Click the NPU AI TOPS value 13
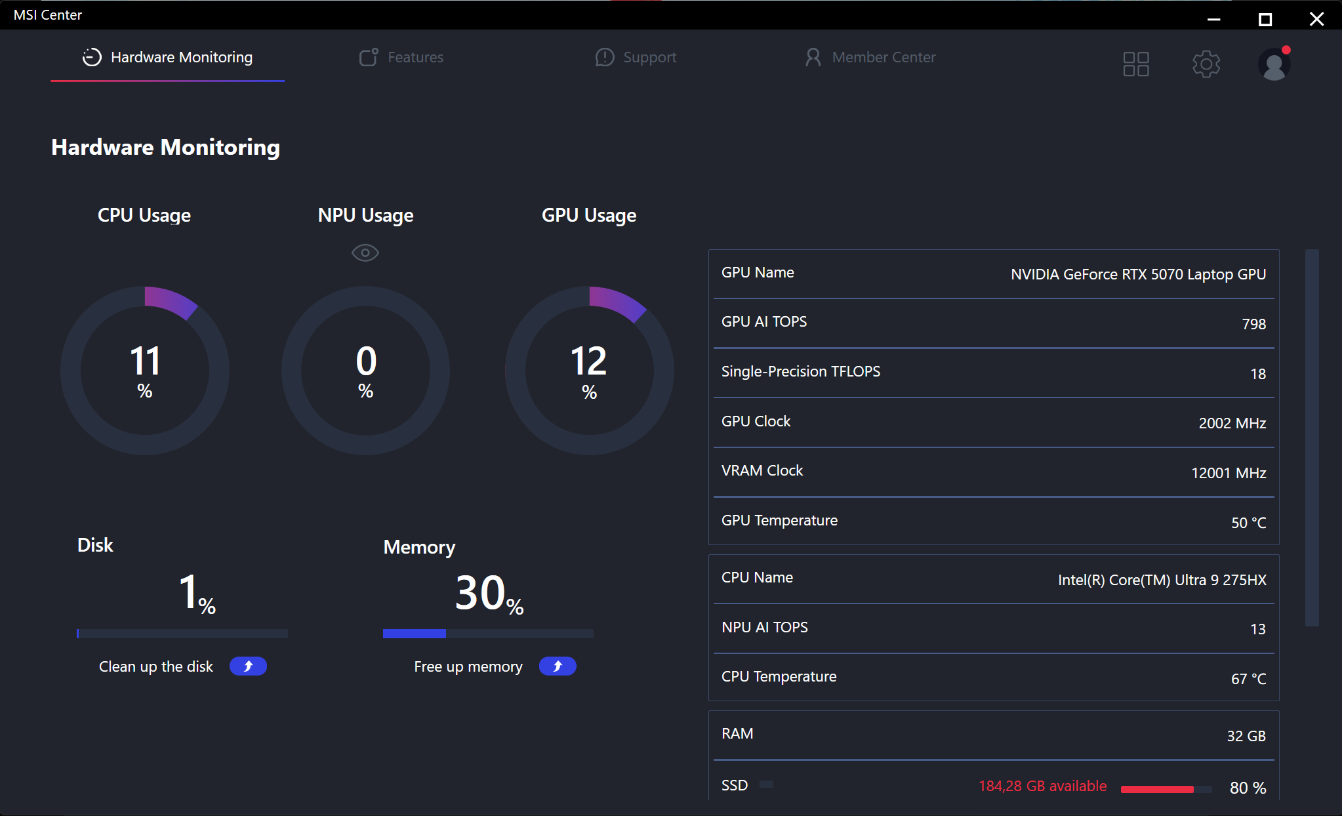 point(1258,629)
